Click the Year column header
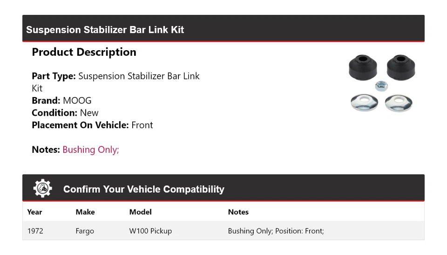Viewport: 447px width, 255px height. [34, 212]
